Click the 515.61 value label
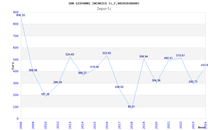Image resolution: width=208 pixels, height=130 pixels. [x=180, y=56]
